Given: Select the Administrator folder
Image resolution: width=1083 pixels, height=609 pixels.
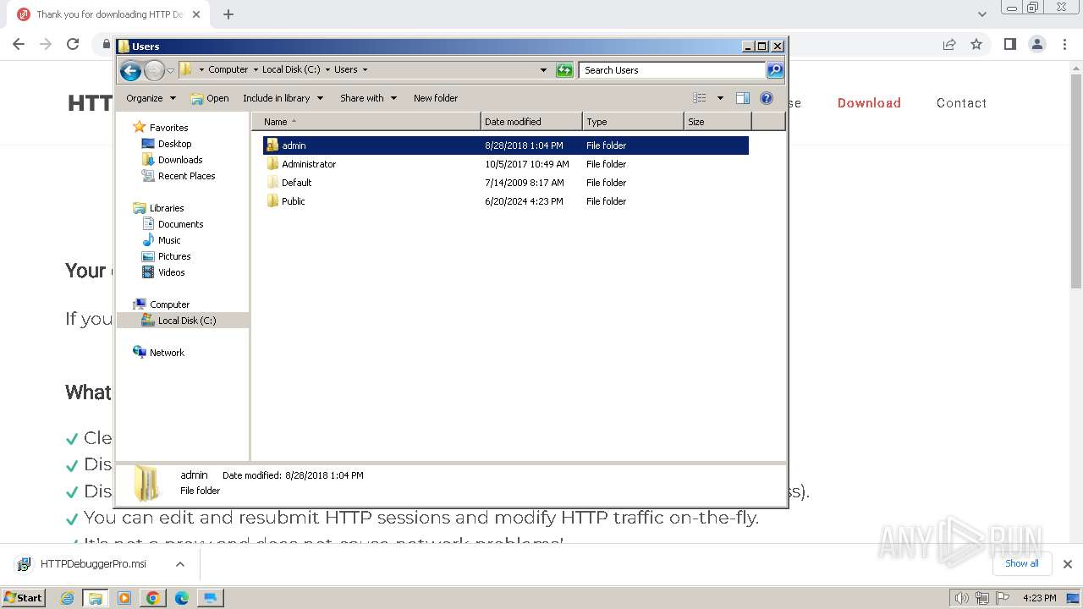Looking at the screenshot, I should [309, 164].
